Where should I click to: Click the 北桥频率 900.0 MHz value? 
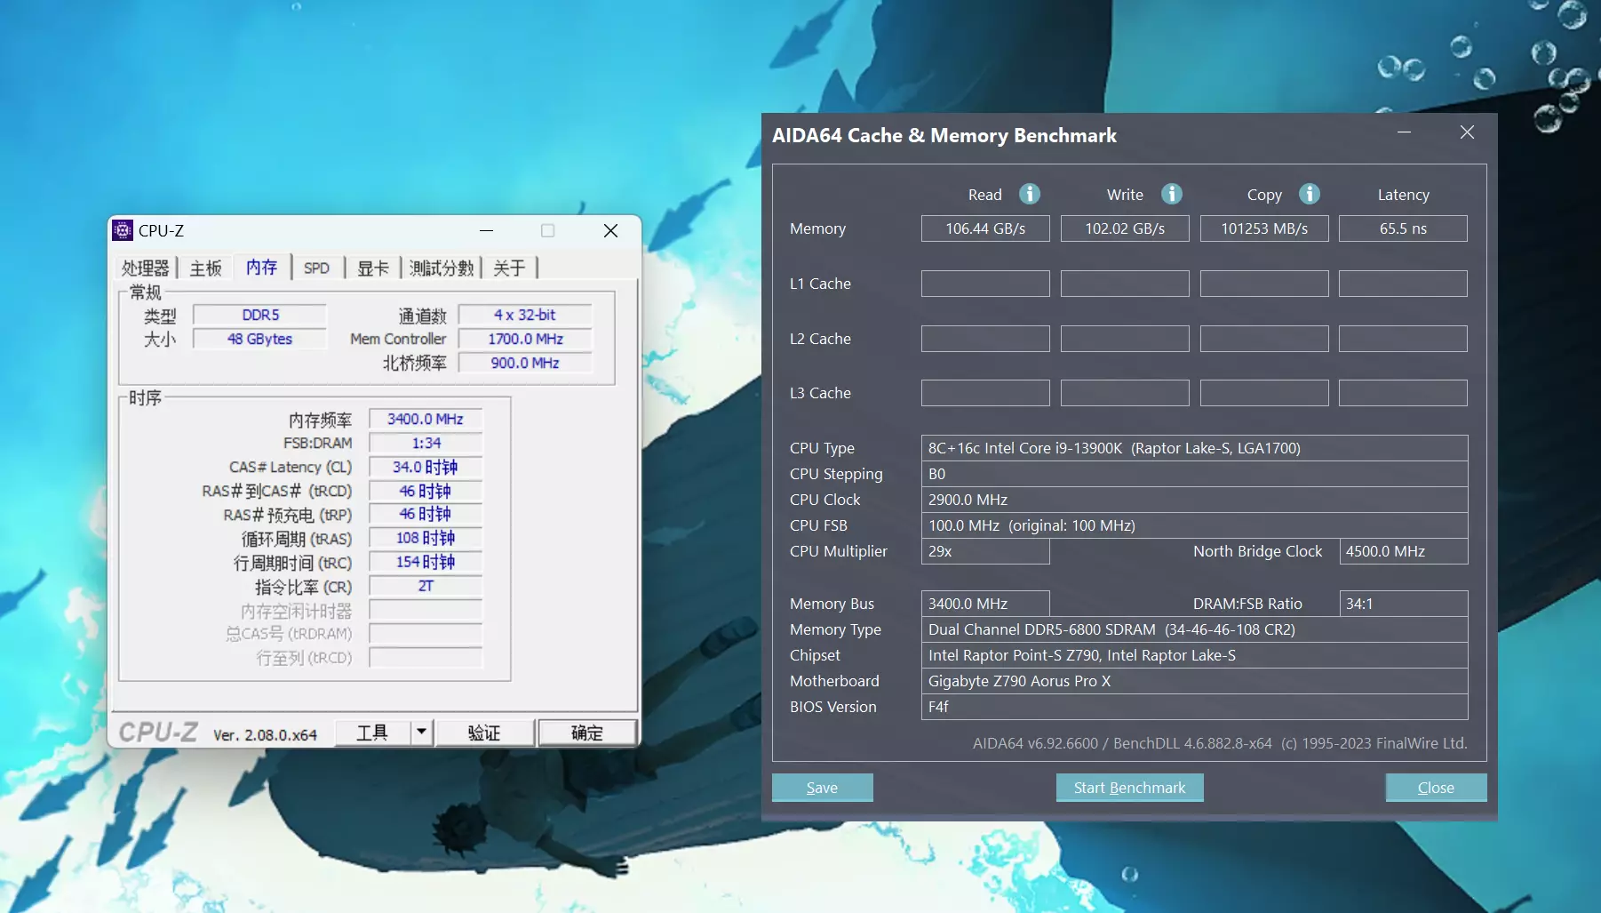click(525, 363)
